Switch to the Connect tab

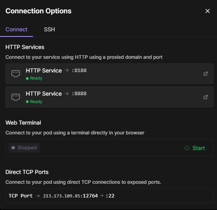16,29
